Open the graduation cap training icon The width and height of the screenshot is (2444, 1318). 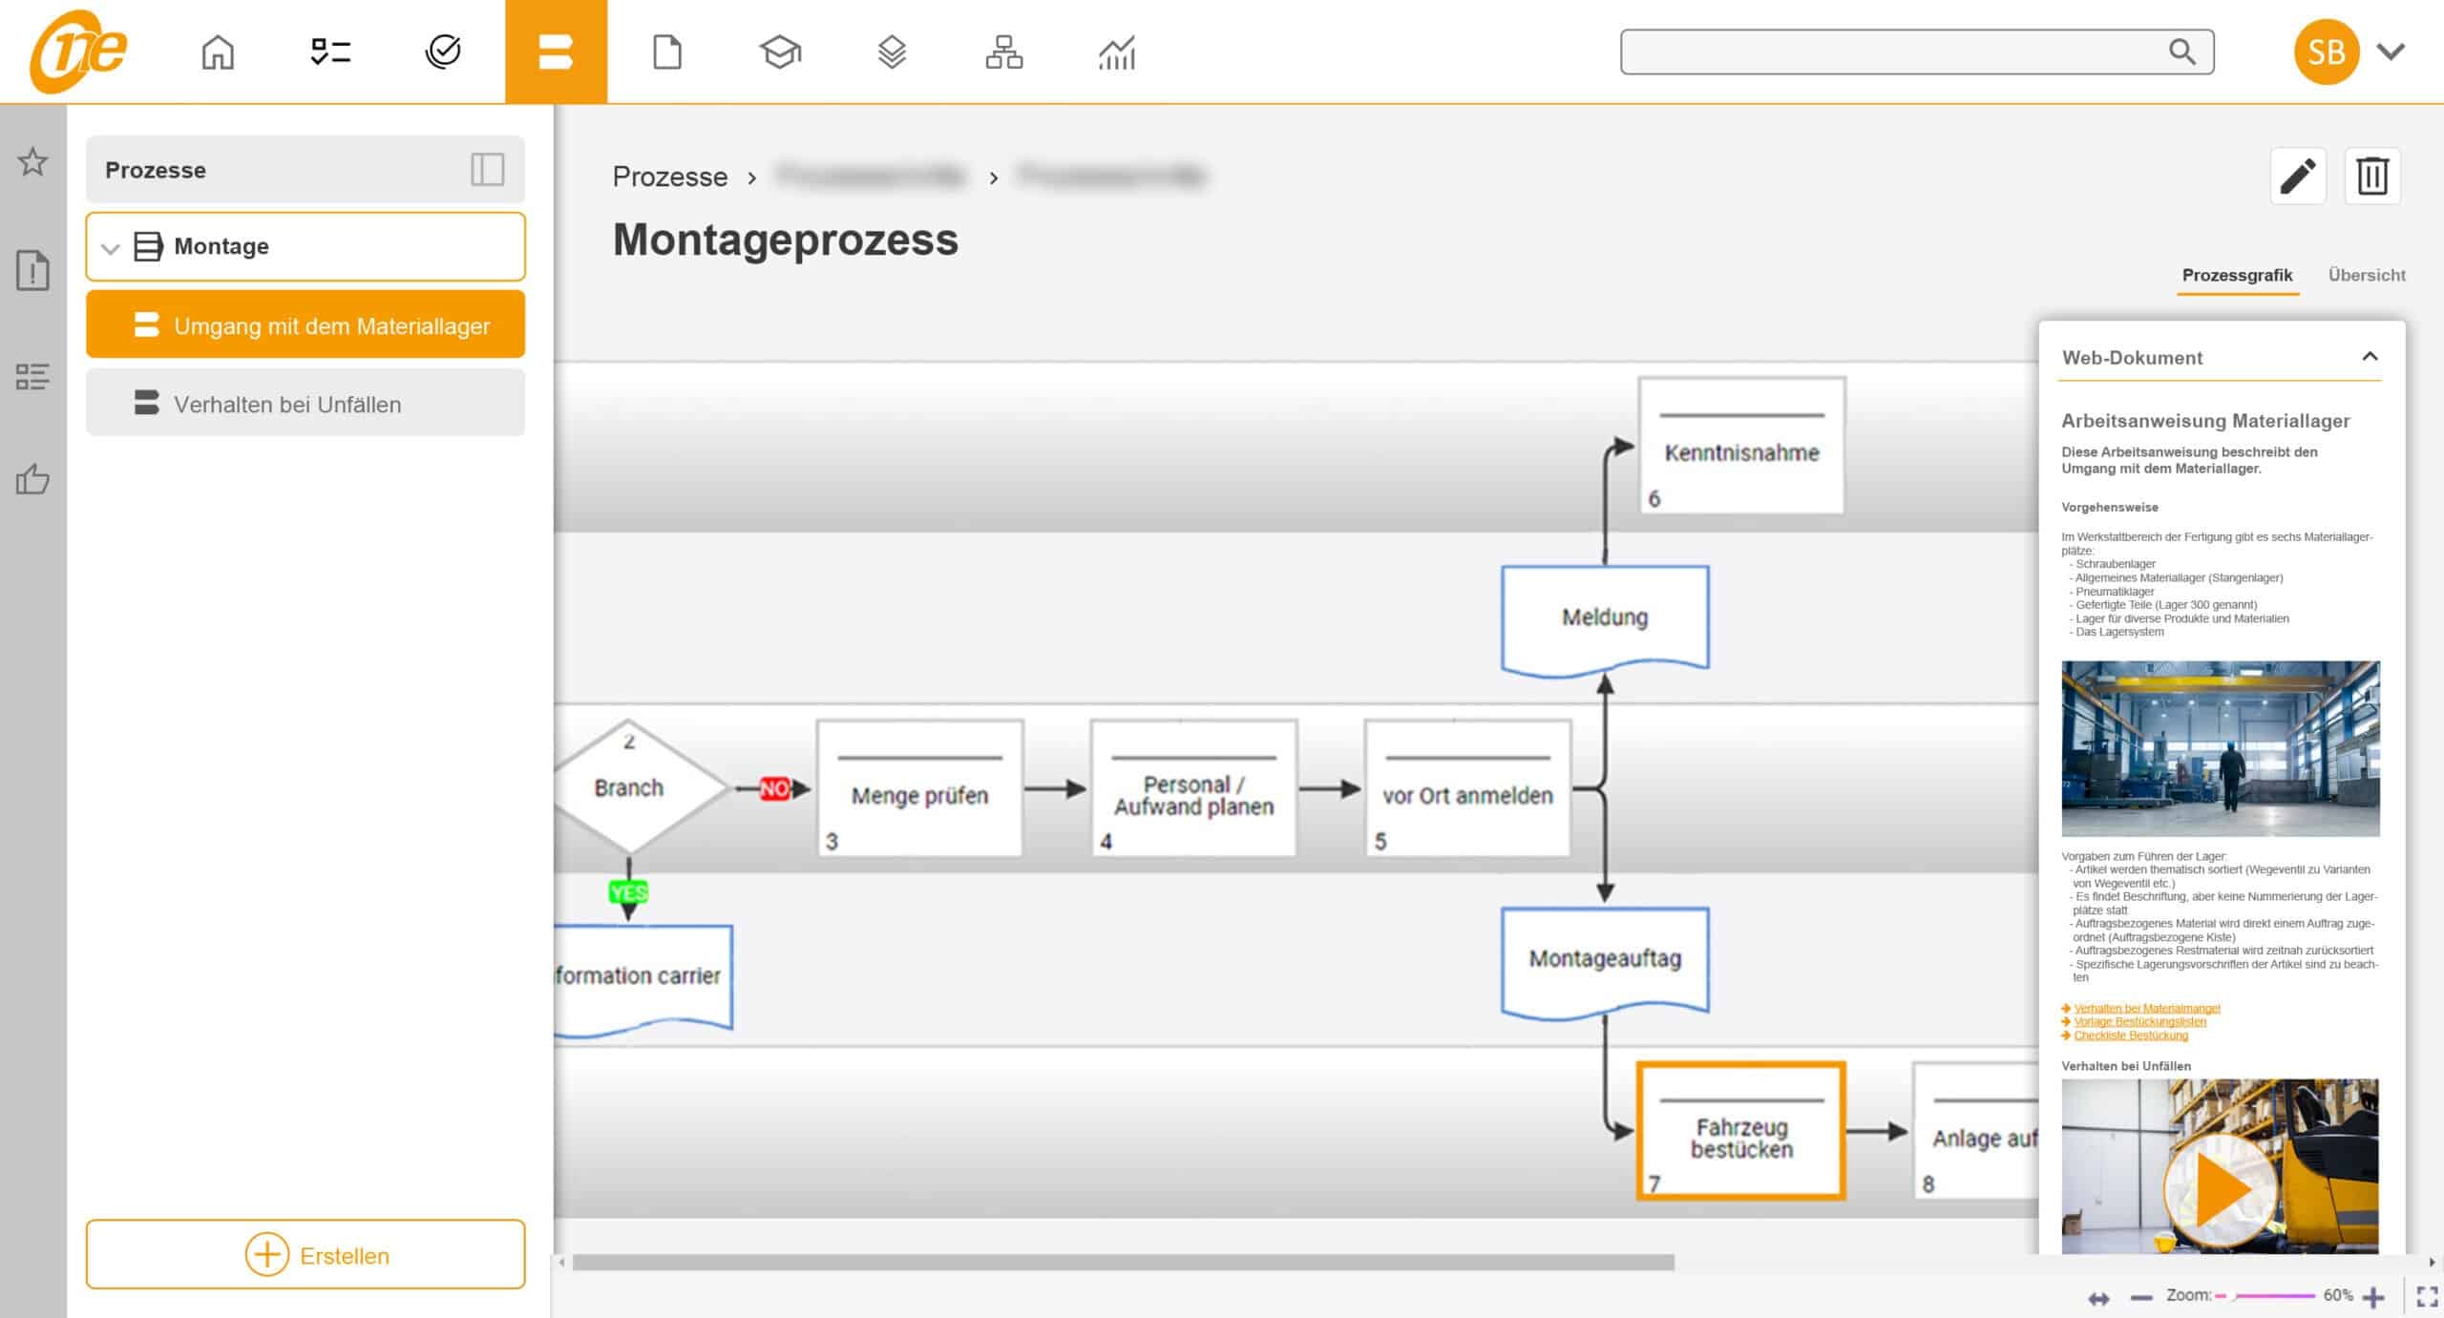point(779,52)
